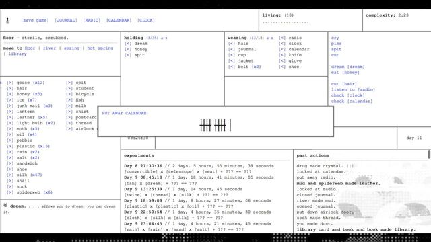Viewport: 431px width, 242px height.
Task: Sort holding list a-z
Action: point(164,38)
